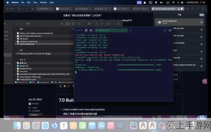Switch Finder to column view

coord(73,24)
